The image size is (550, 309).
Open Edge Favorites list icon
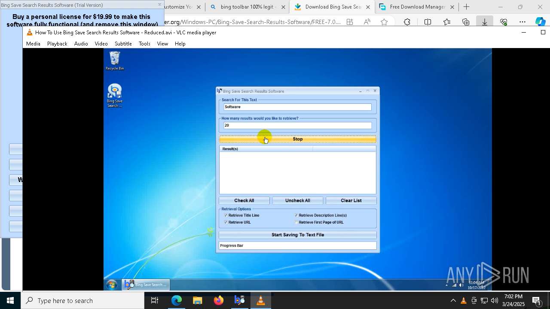point(447,22)
